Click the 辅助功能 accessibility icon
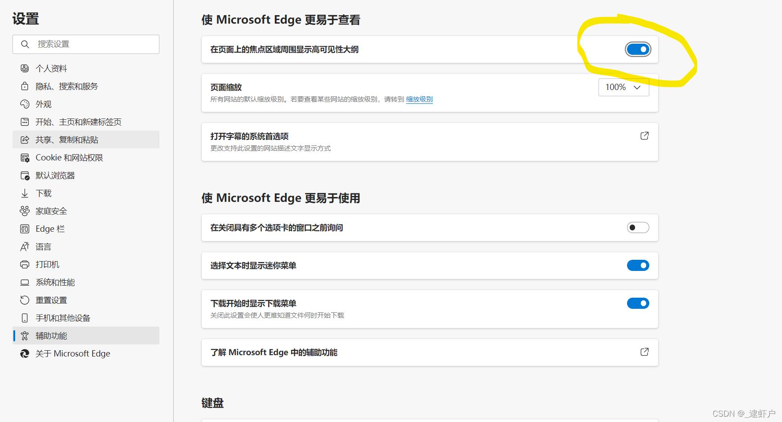This screenshot has height=422, width=782. point(25,336)
